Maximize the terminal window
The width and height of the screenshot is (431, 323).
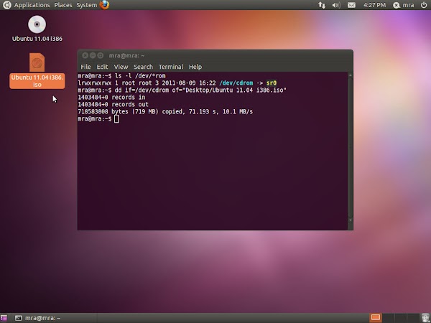(x=101, y=55)
